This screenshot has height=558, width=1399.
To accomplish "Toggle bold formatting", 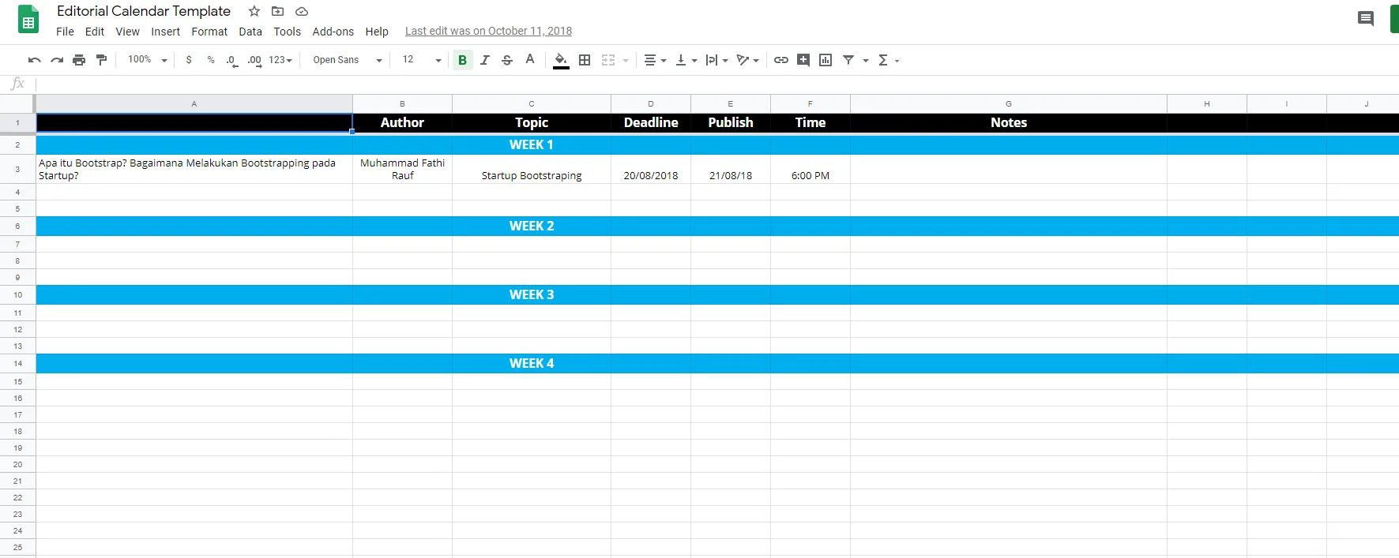I will 463,60.
